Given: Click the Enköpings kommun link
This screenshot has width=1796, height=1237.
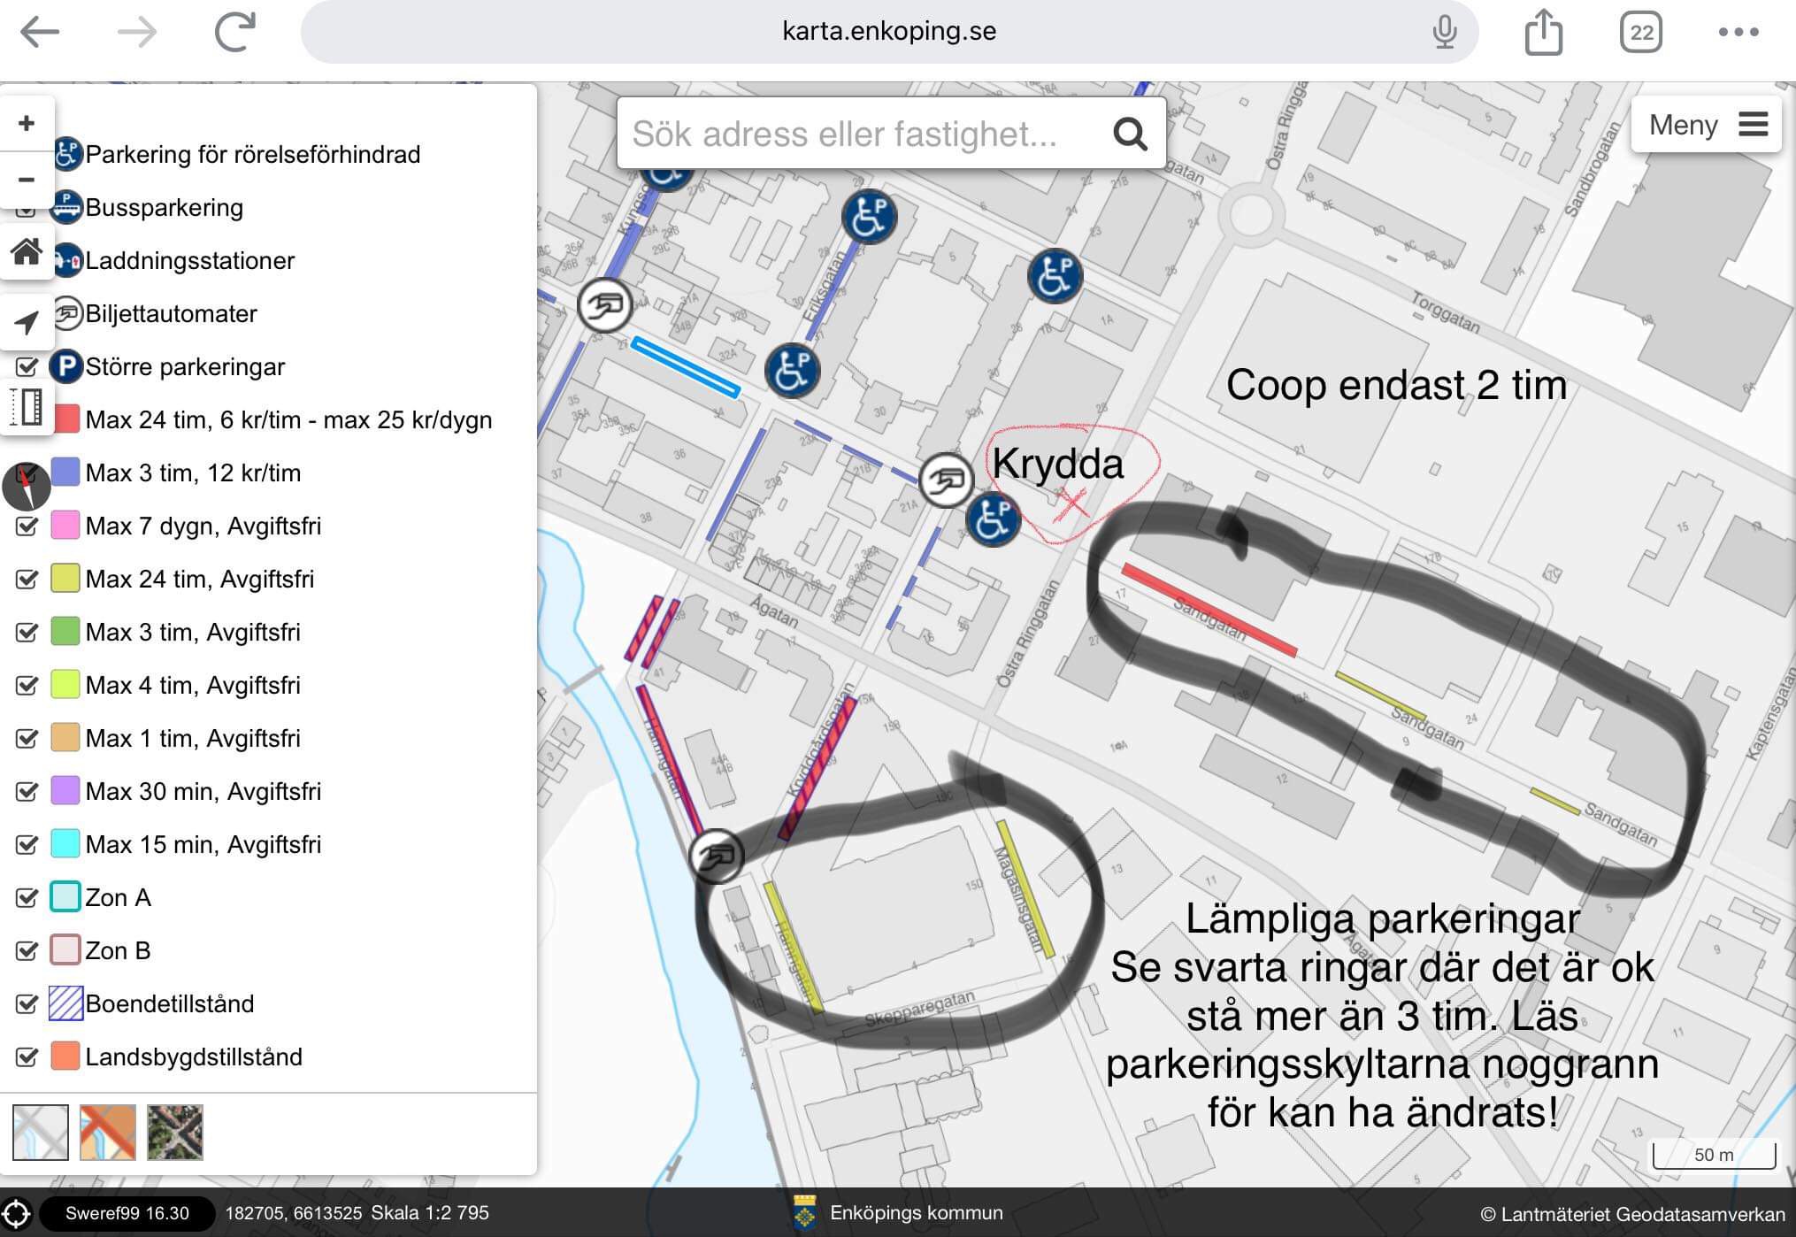Looking at the screenshot, I should [915, 1213].
